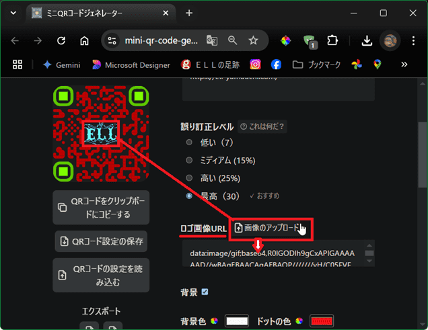Screen dimensions: 428x330
Task: Toggle the 背景 checkbox
Action: [205, 292]
